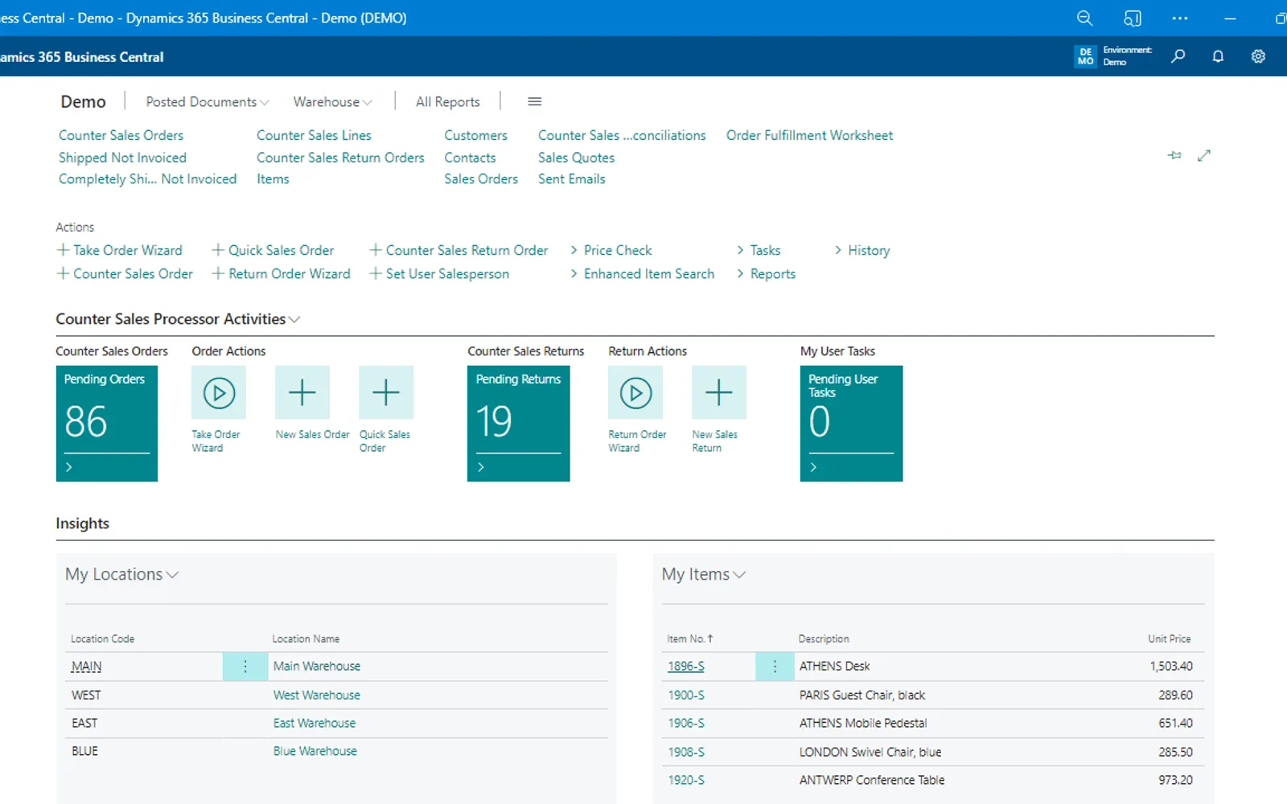The height and width of the screenshot is (804, 1287).
Task: Open the Pending User Tasks tile
Action: click(851, 424)
